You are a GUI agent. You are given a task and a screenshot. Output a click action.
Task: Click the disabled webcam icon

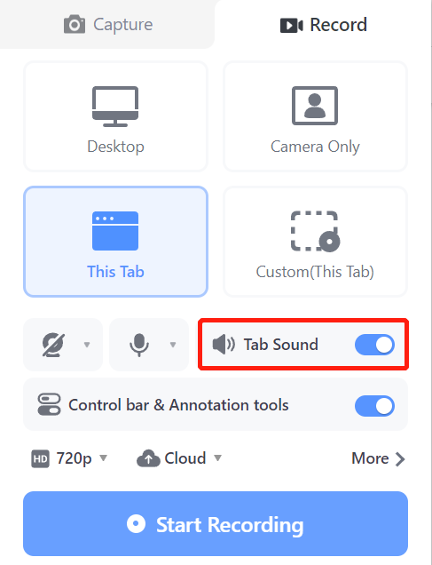click(x=53, y=345)
